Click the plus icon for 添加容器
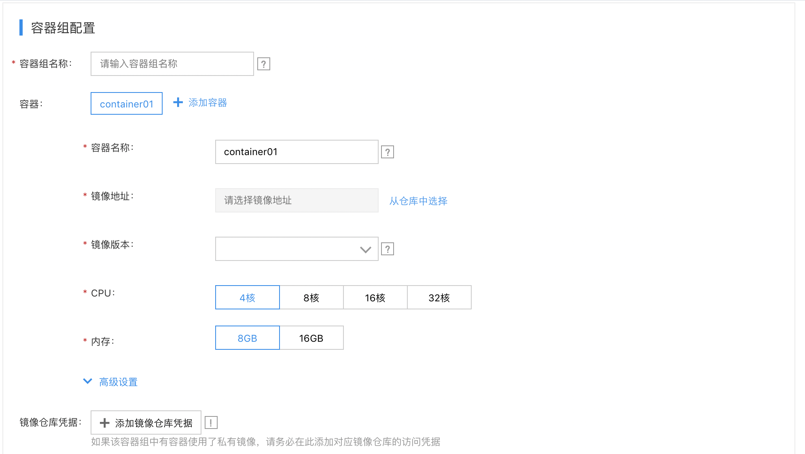The width and height of the screenshot is (805, 454). [x=178, y=103]
